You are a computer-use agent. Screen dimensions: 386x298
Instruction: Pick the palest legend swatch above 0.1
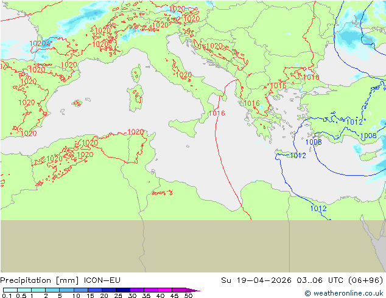point(10,290)
